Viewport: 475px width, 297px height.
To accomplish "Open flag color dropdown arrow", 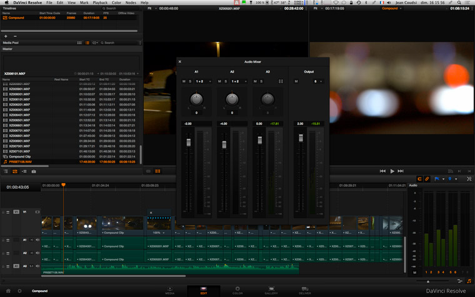I will pos(444,179).
